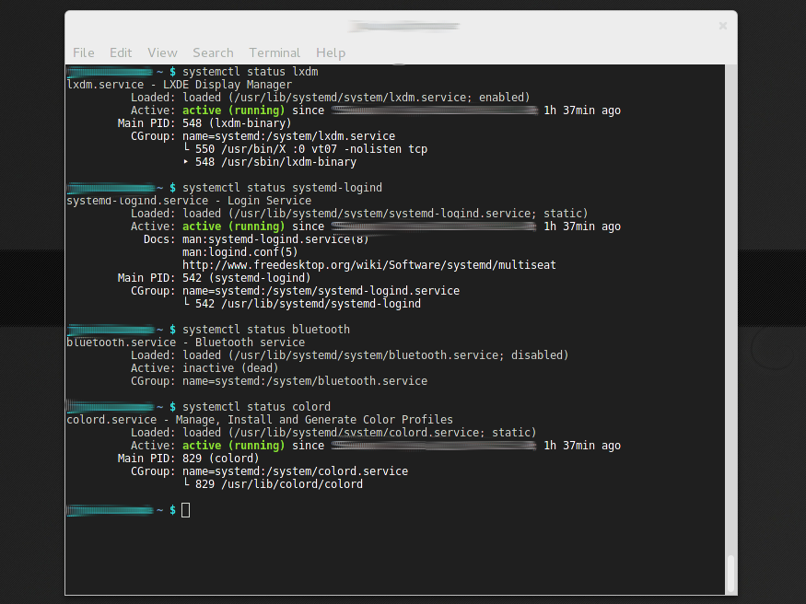Close the terminal window
806x604 pixels.
[723, 26]
